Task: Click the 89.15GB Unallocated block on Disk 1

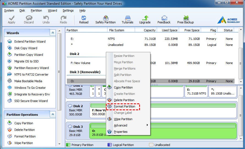Action: pyautogui.click(x=222, y=91)
